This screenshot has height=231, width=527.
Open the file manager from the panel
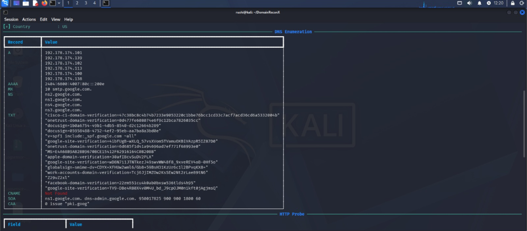pos(26,3)
